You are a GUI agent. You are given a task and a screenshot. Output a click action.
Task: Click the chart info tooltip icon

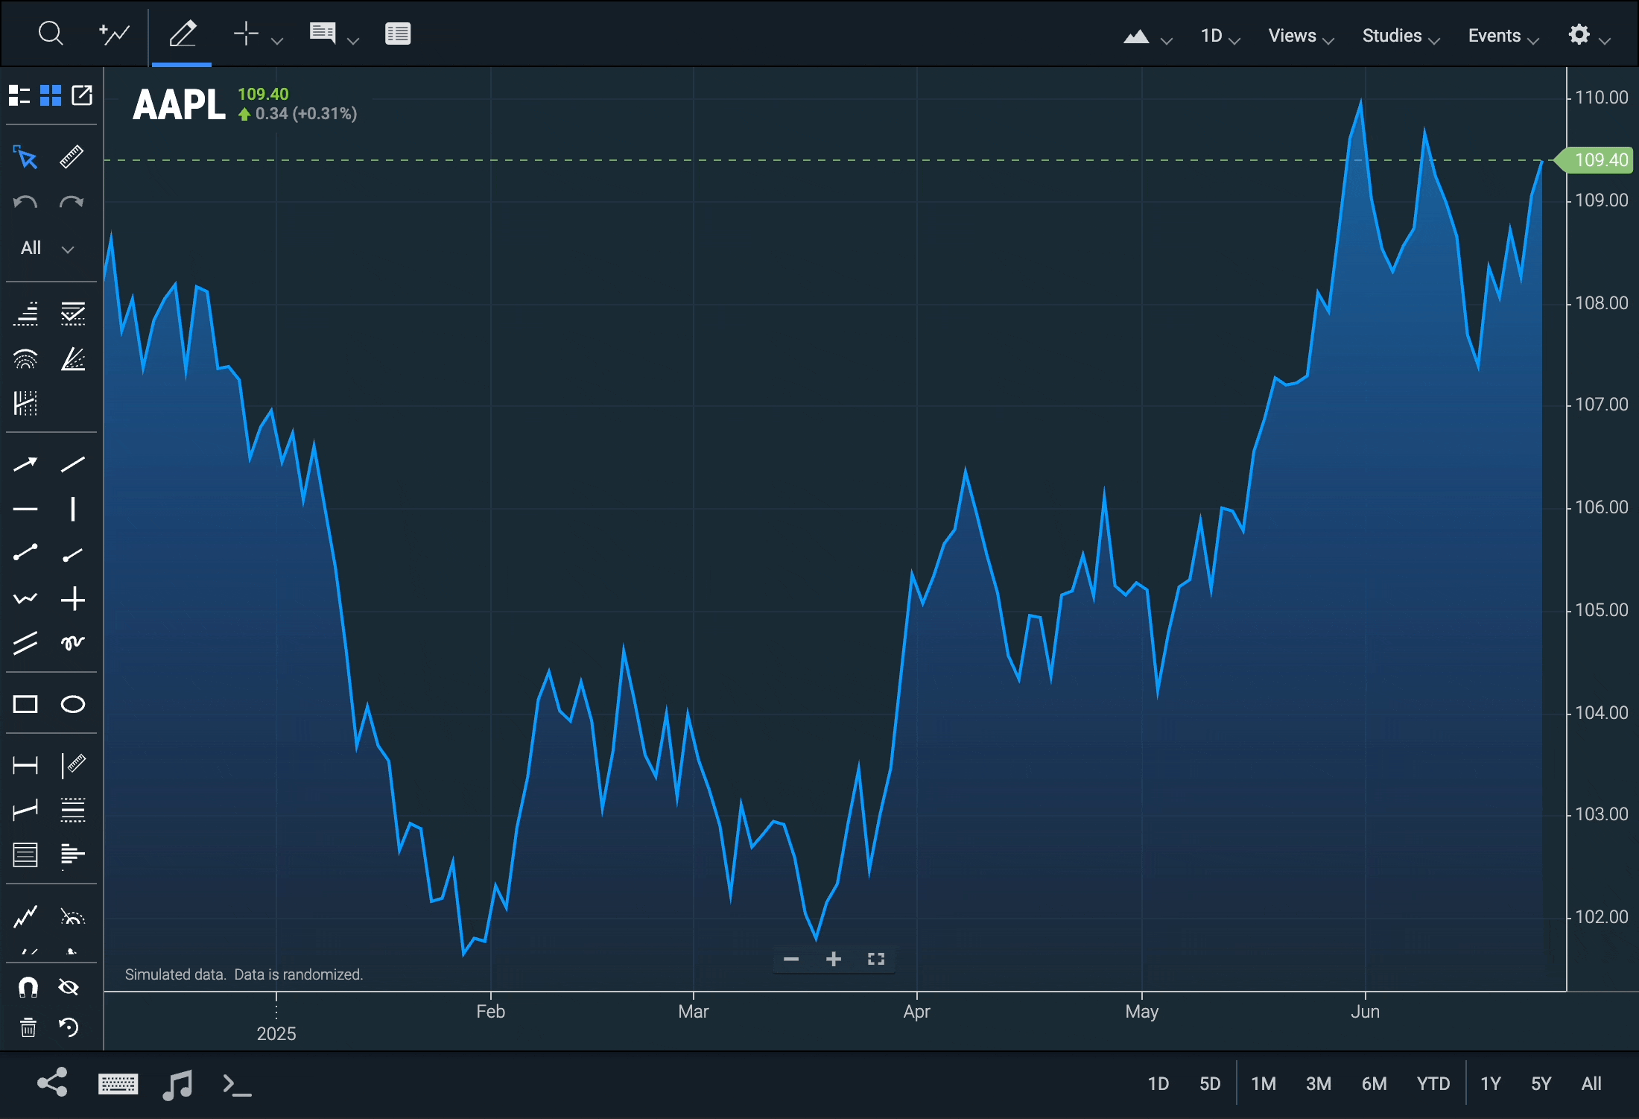click(323, 34)
